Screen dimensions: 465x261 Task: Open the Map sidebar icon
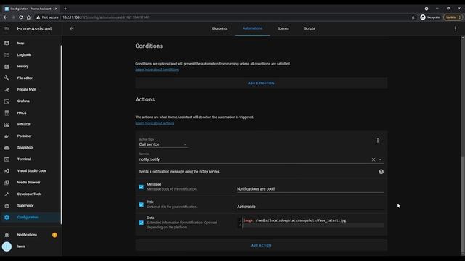point(7,43)
